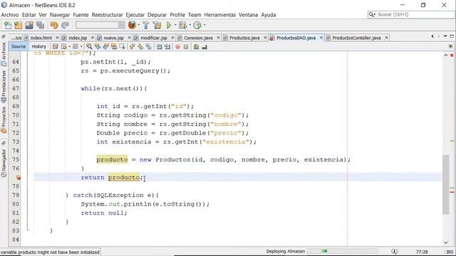Open the project configuration combo box
This screenshot has height=256, width=456.
(100, 26)
